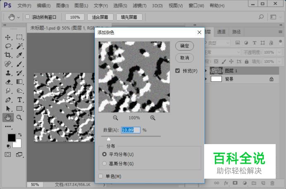286x189 pixels.
Task: Select the Clone Stamp tool
Action: click(8, 73)
